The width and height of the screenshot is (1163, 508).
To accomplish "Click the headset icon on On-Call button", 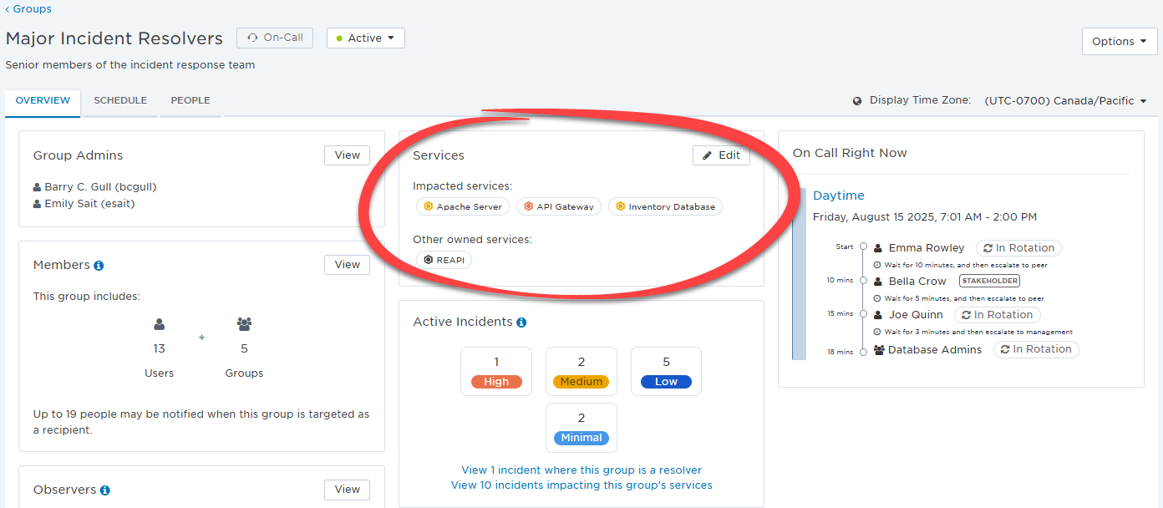I will [252, 38].
